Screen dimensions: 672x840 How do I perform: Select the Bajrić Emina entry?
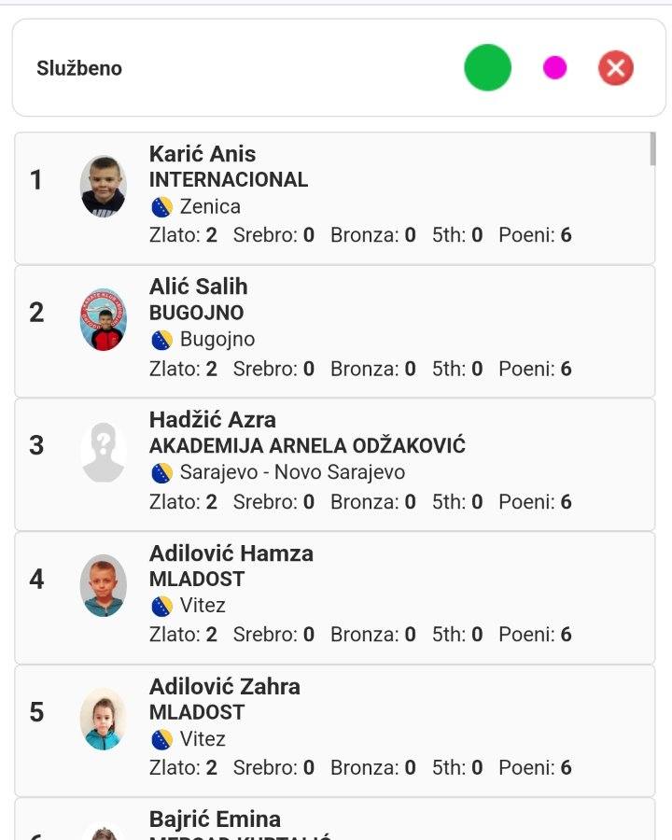[x=215, y=819]
